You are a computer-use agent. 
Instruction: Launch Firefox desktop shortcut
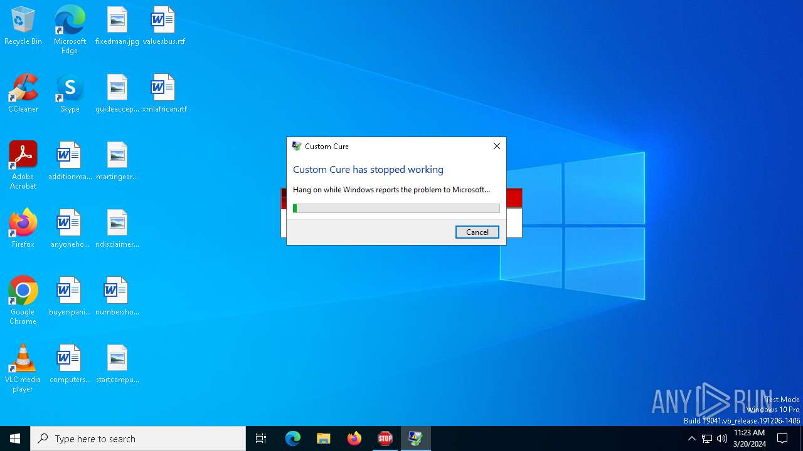pos(23,229)
